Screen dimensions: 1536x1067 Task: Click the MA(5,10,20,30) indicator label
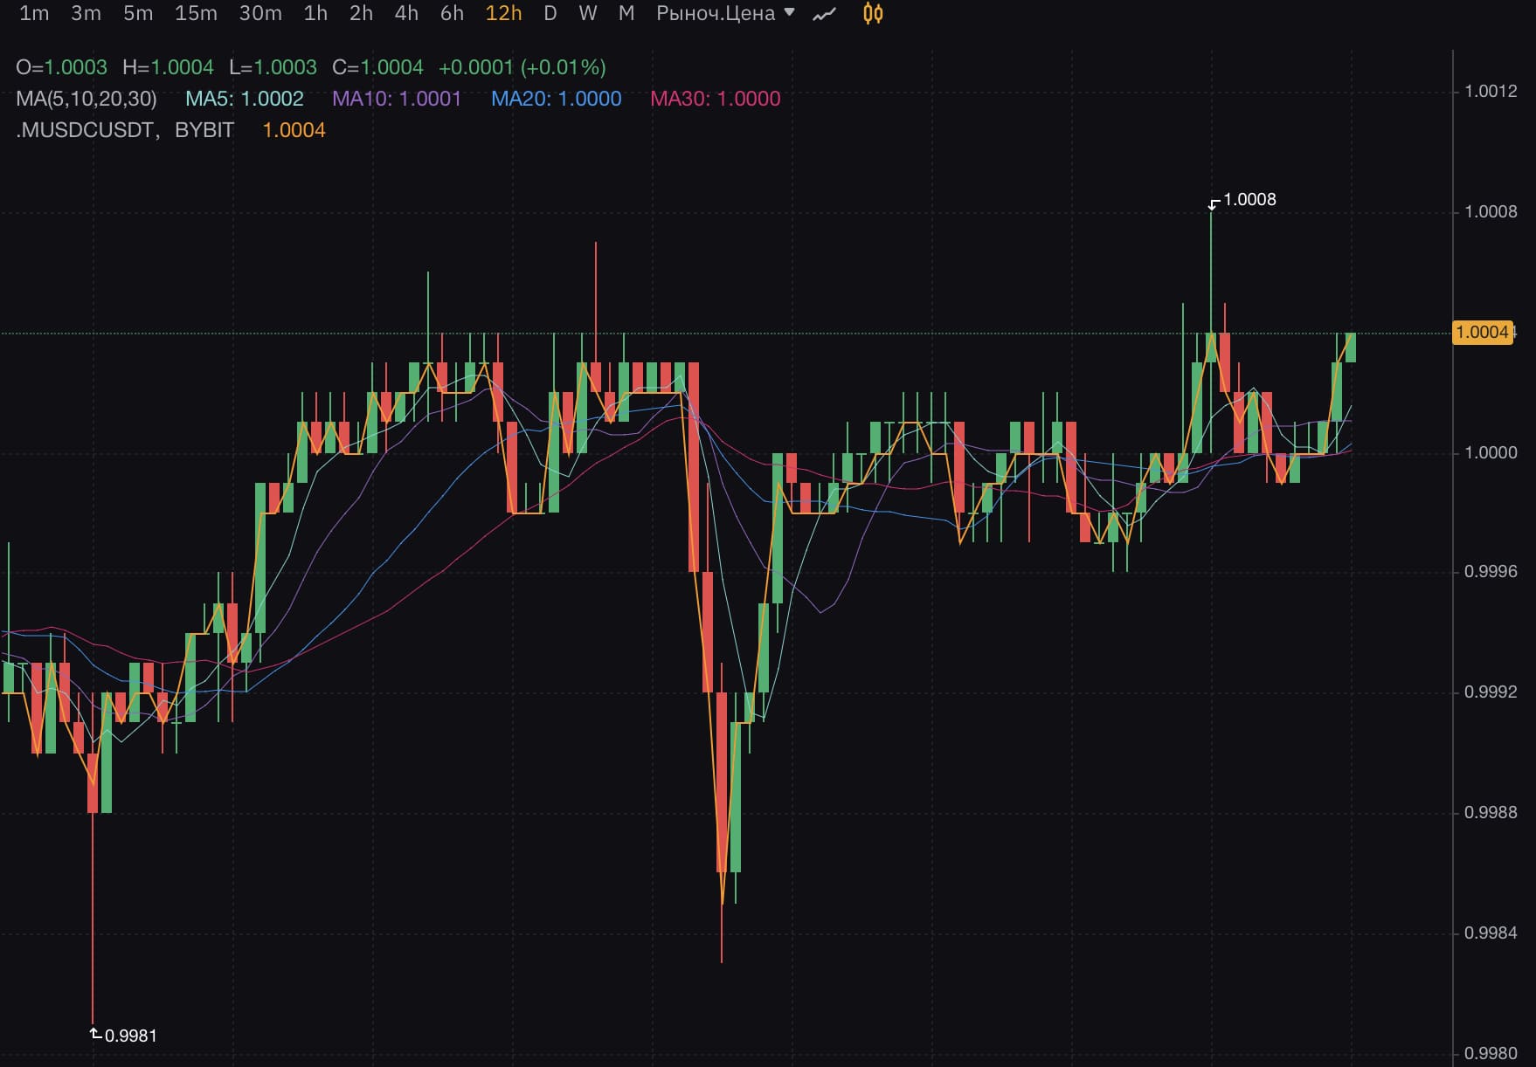(86, 99)
